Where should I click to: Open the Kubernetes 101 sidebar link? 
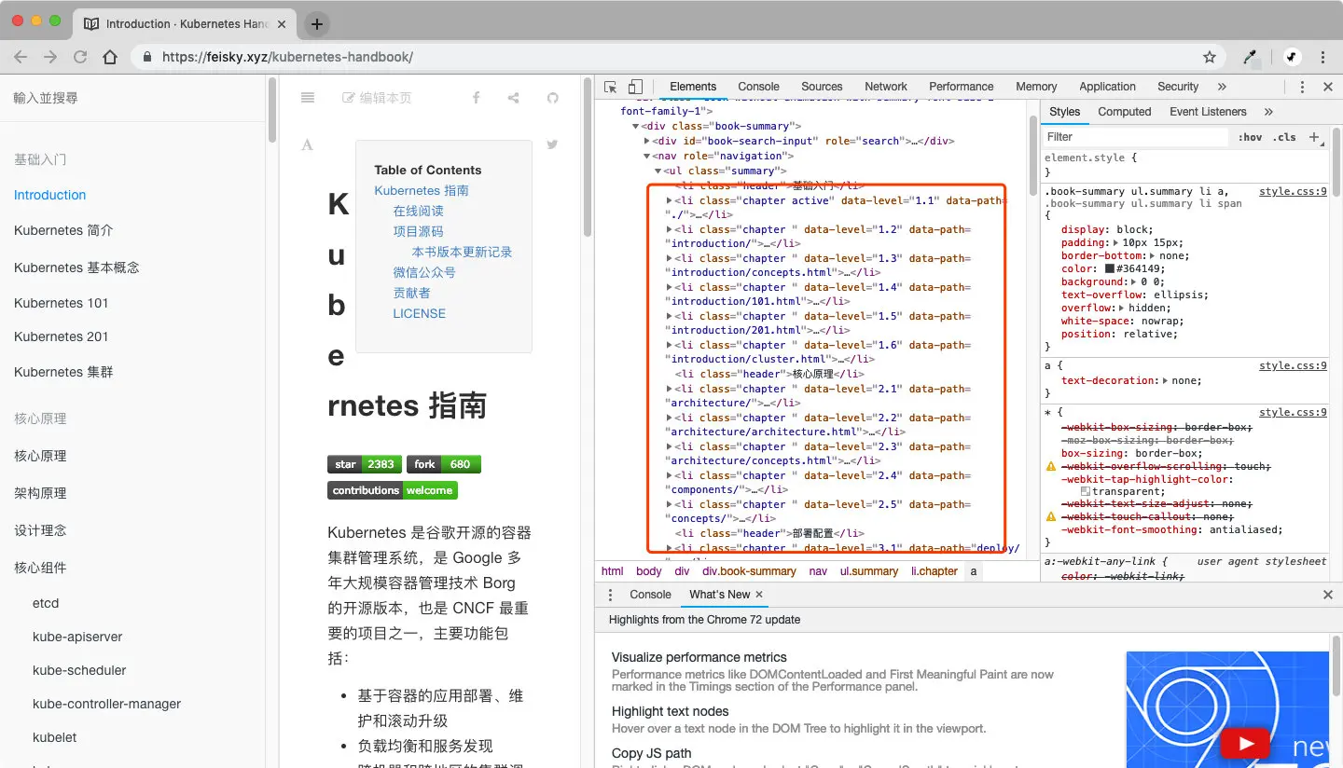[62, 303]
